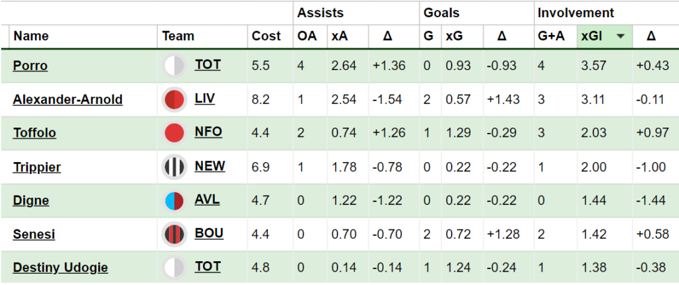Toggle the xGI column sort arrow
Screen dimensions: 679x285
tap(621, 37)
